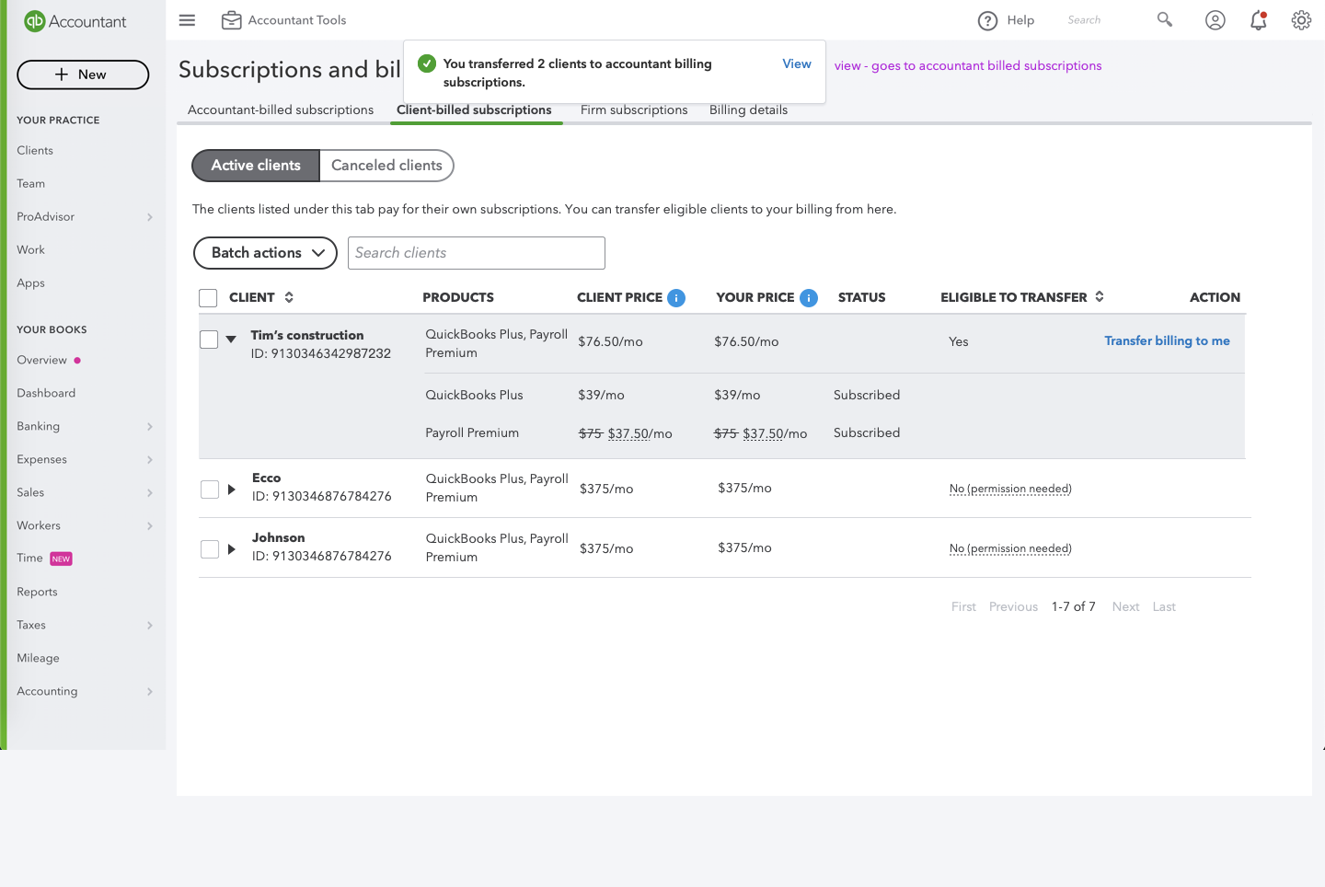The height and width of the screenshot is (887, 1325).
Task: Click the New button
Action: 83,75
